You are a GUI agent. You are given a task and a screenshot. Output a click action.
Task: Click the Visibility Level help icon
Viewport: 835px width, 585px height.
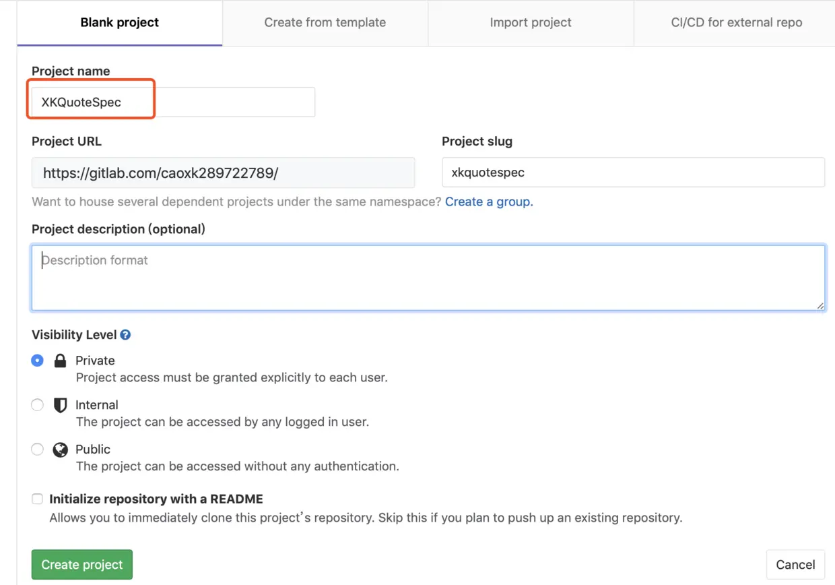tap(125, 335)
